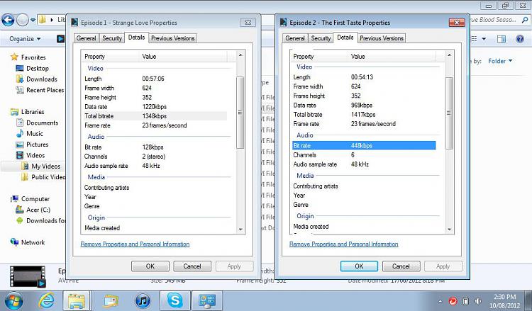Click Value column header in Episode 2 dialog
The width and height of the screenshot is (532, 311).
point(392,57)
